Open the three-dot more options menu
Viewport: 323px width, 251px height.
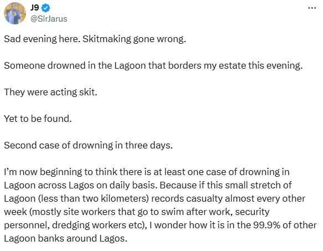tap(312, 8)
